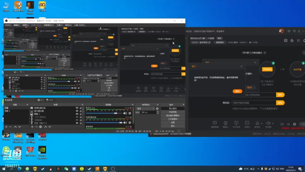Image resolution: width=305 pixels, height=172 pixels.
Task: Open Douyu settings gear icon near bottom right
Action: [294, 124]
